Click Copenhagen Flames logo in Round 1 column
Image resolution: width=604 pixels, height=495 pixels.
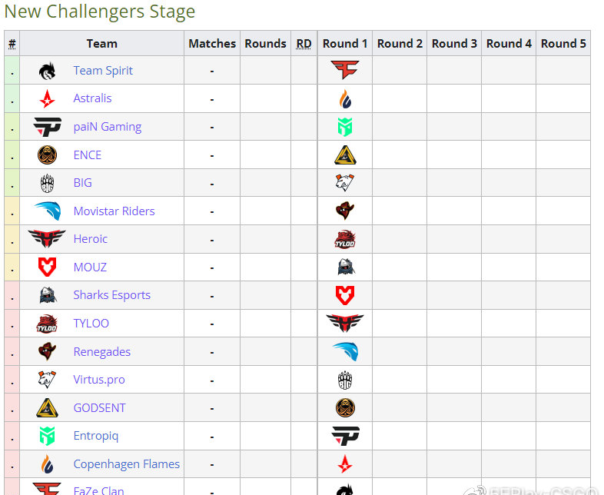345,98
